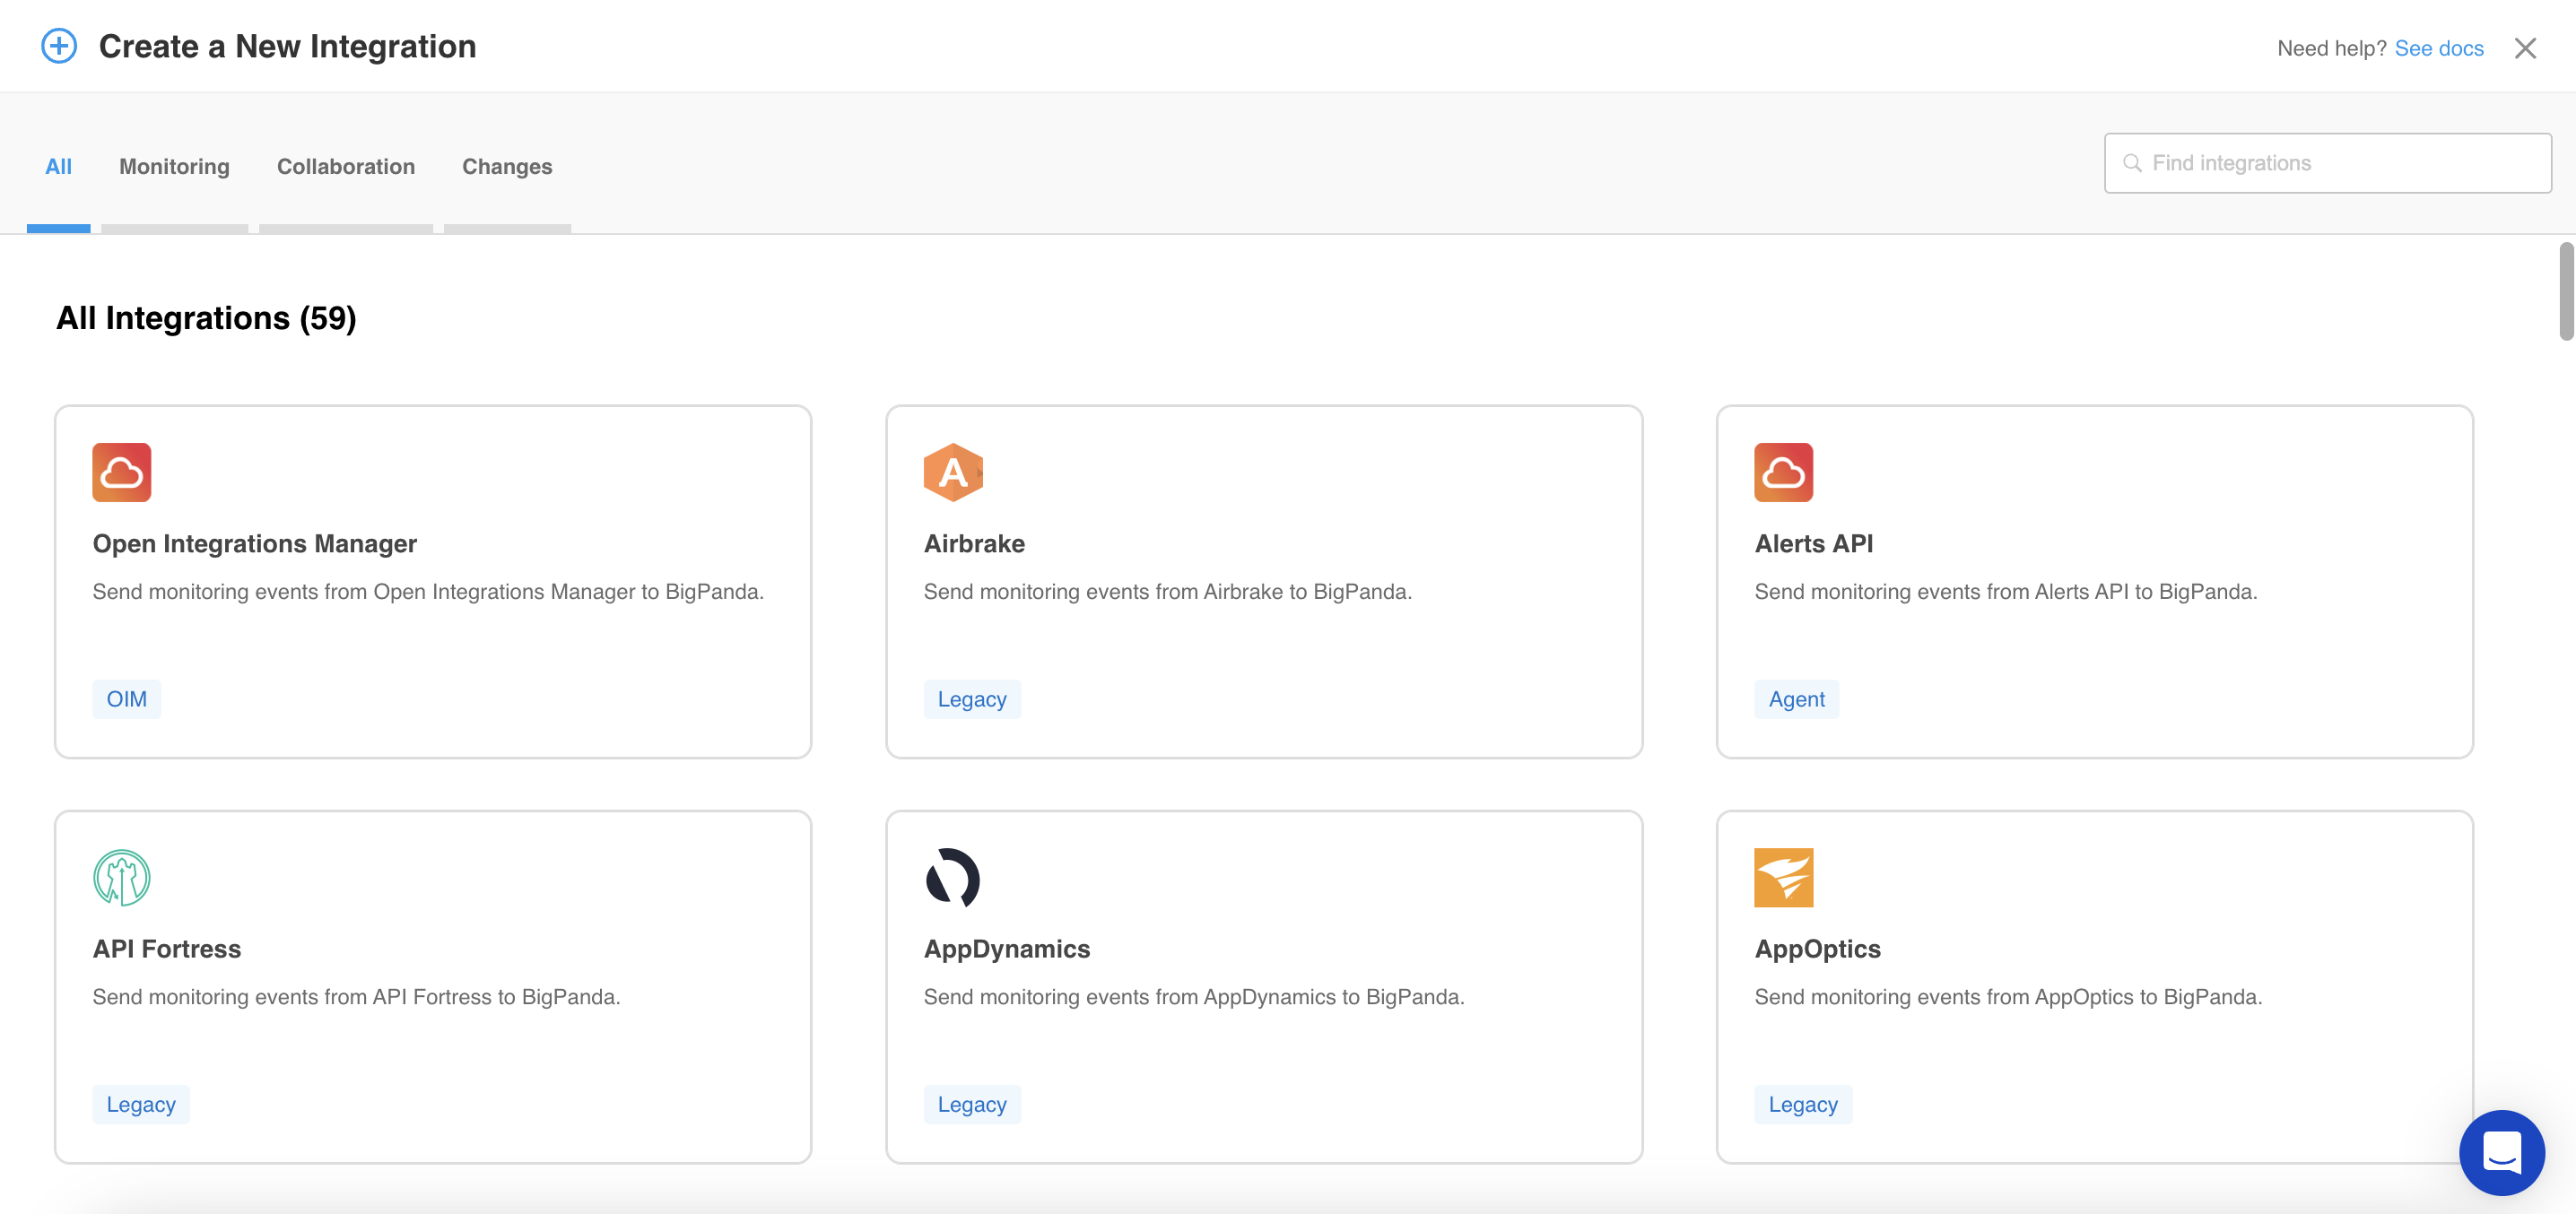Click the Agent tag on Alerts API
The image size is (2576, 1214).
(x=1796, y=699)
